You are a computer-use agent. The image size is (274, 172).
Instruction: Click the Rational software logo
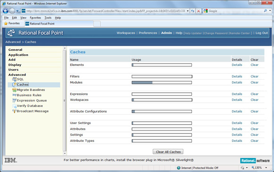[x=255, y=161]
